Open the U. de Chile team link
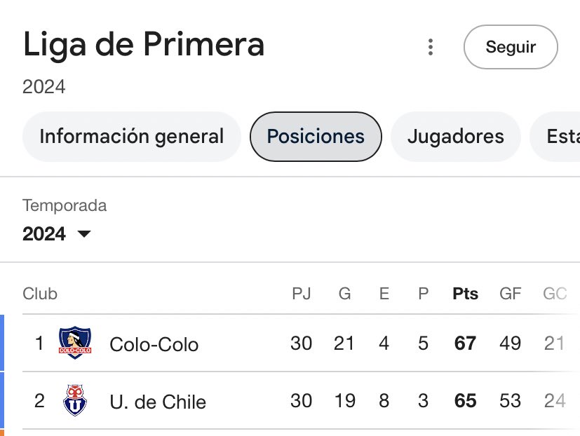 point(158,402)
